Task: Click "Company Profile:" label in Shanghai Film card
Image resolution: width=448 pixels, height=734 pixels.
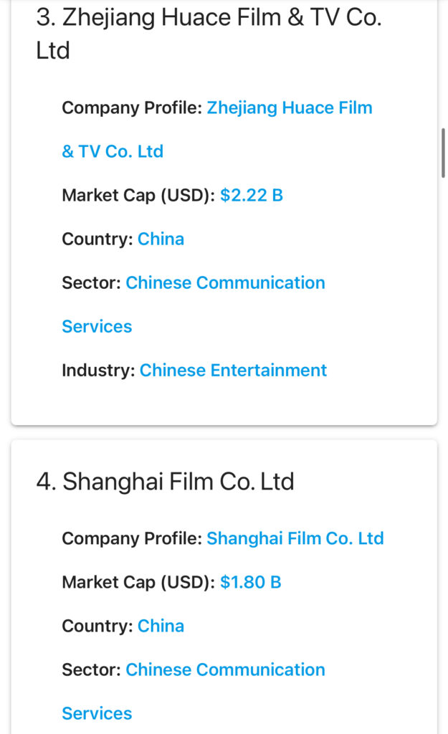Action: [x=131, y=538]
